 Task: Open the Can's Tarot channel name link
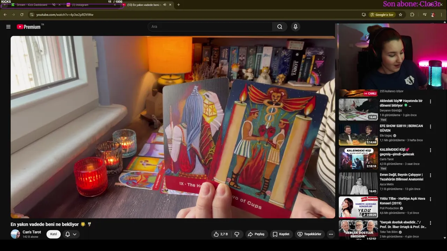(x=32, y=232)
